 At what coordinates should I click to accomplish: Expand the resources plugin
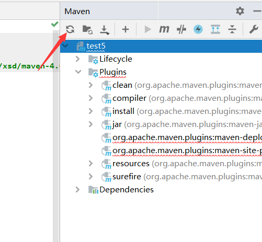90,164
